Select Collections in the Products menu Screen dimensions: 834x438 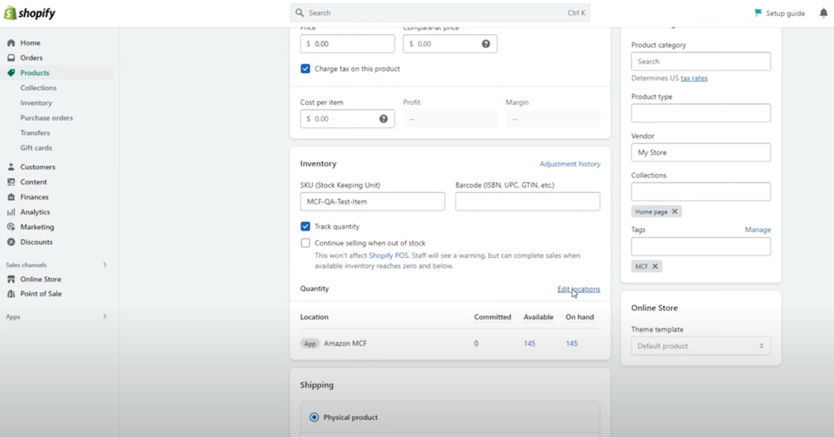(38, 87)
